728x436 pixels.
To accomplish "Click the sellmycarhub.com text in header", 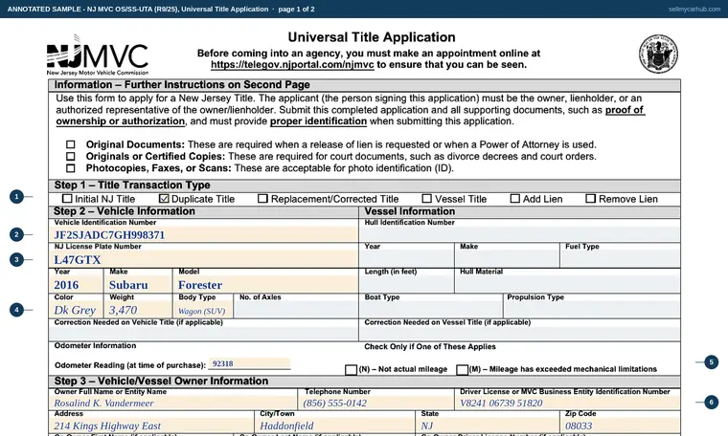I will (x=694, y=9).
